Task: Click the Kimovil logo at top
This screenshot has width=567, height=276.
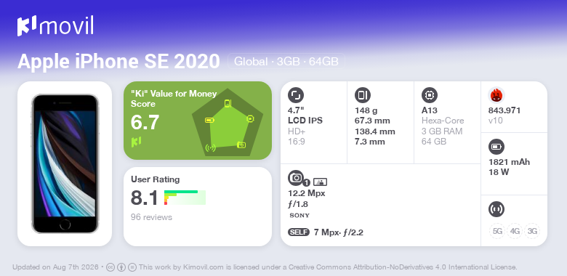Action: 55,26
